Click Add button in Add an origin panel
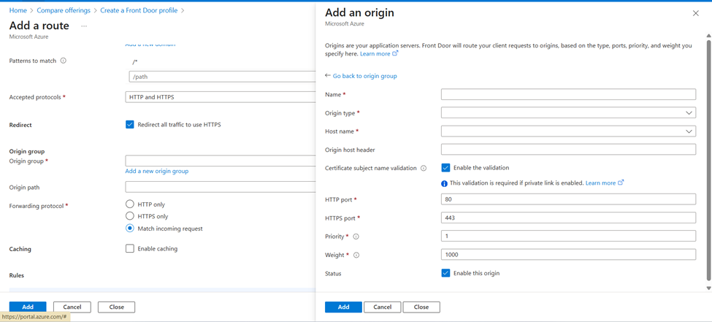The width and height of the screenshot is (712, 322). pos(344,307)
